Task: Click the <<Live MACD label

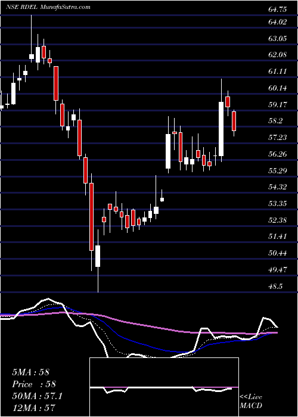Action: (251, 402)
